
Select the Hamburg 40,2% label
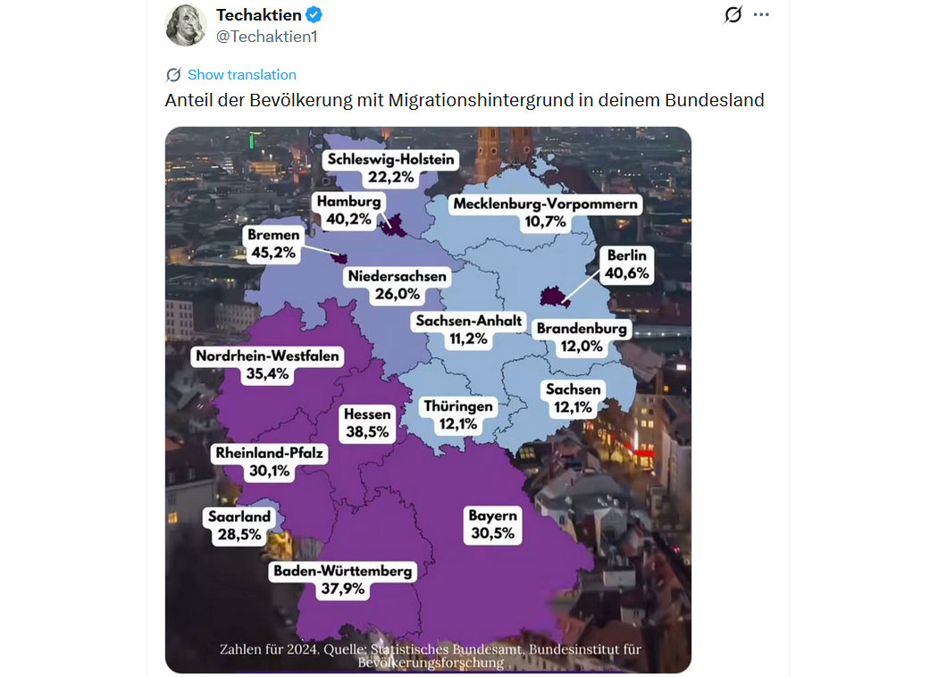pos(348,210)
